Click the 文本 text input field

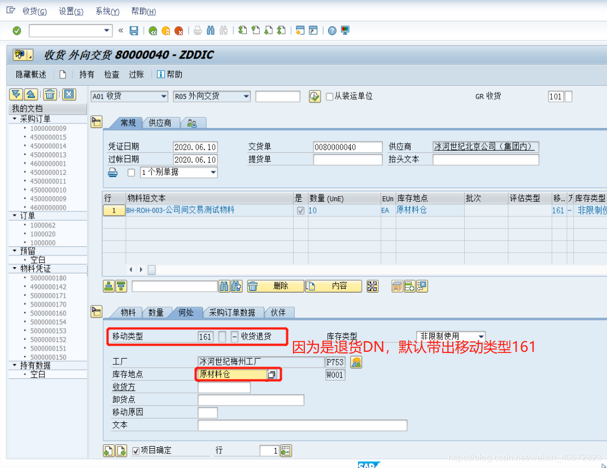tap(302, 425)
